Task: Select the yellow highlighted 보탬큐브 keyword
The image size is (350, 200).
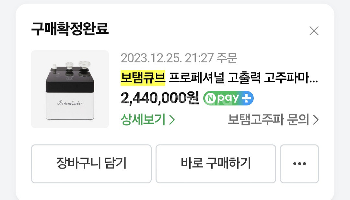Action: pyautogui.click(x=143, y=78)
